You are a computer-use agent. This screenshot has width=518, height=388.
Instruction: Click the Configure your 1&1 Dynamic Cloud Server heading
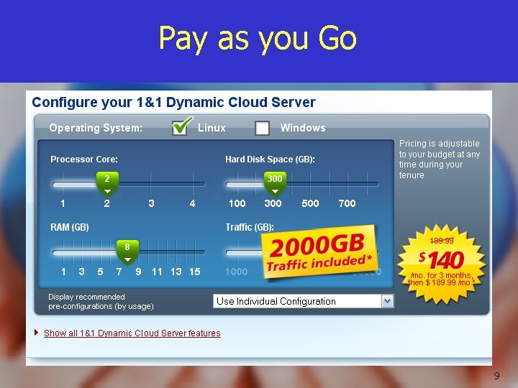174,102
